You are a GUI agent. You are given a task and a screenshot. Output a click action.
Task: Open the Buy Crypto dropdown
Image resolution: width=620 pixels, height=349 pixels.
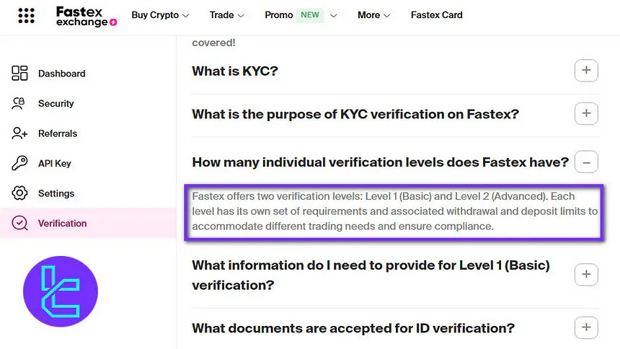[x=160, y=15]
